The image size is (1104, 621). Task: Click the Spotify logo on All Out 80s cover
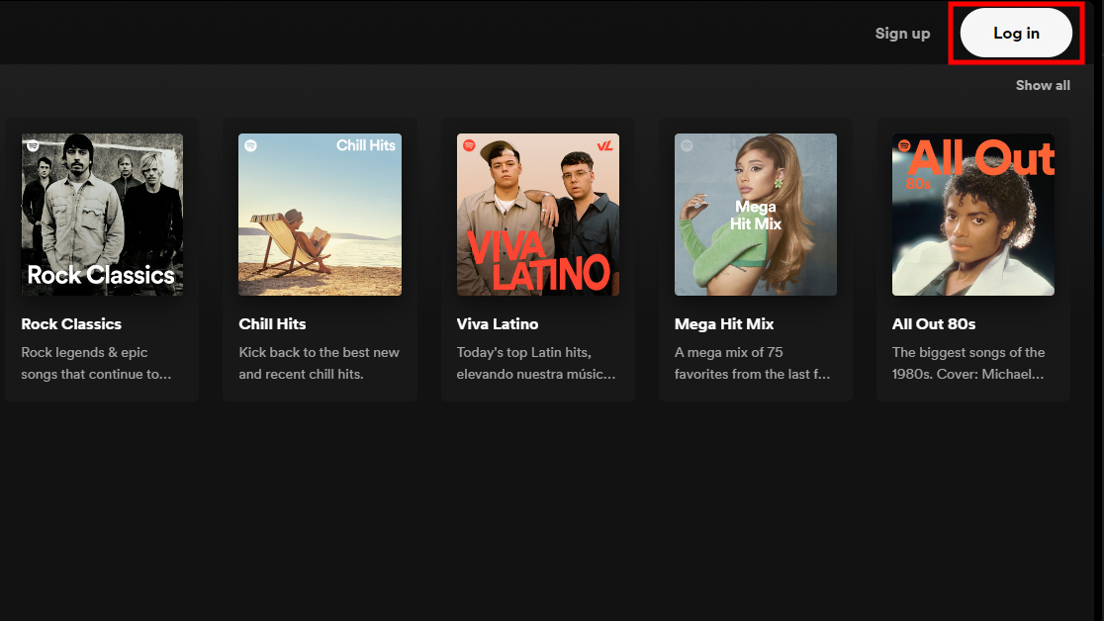point(903,145)
